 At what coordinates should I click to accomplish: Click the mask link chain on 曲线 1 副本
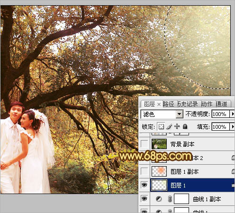pyautogui.click(x=170, y=199)
